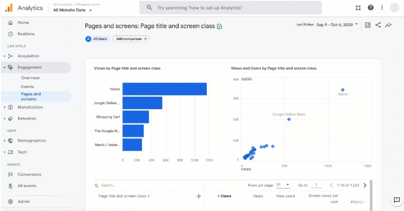Toggle the data quality badge beside the title

click(x=219, y=26)
